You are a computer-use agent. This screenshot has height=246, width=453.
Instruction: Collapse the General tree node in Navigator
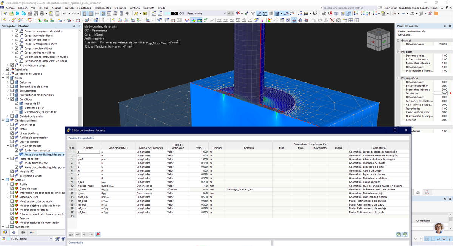tap(3, 180)
